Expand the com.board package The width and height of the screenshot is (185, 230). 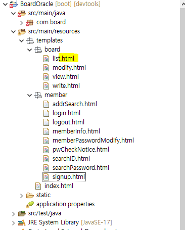[22, 22]
